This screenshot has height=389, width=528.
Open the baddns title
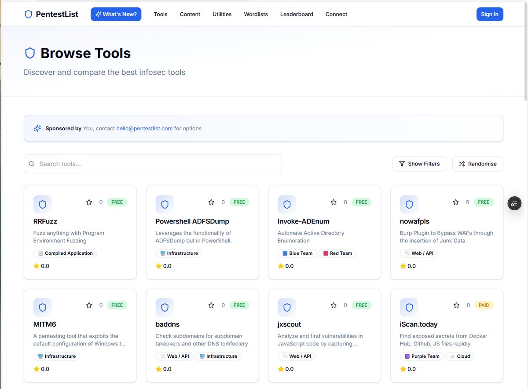pos(168,324)
